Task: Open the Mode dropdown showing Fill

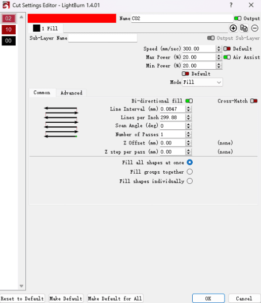Action: click(202, 82)
